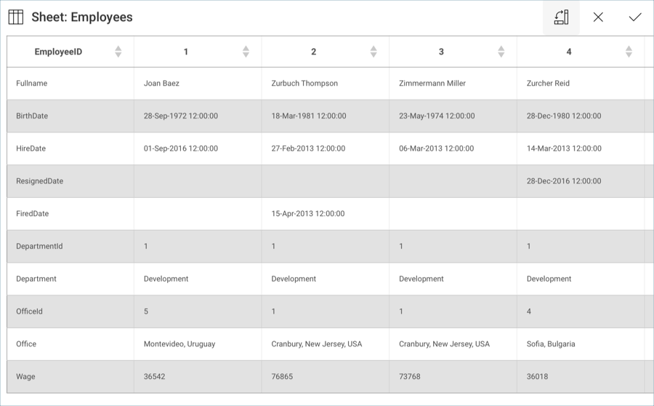Select the Fullname row label
The width and height of the screenshot is (654, 406).
coord(32,84)
